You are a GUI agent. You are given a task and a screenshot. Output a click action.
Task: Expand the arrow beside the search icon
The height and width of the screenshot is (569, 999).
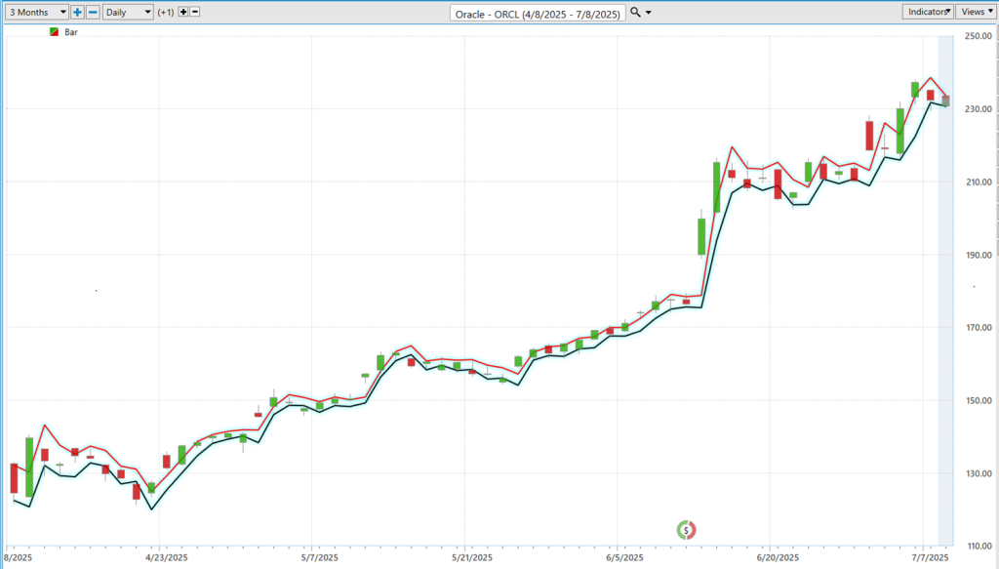649,12
